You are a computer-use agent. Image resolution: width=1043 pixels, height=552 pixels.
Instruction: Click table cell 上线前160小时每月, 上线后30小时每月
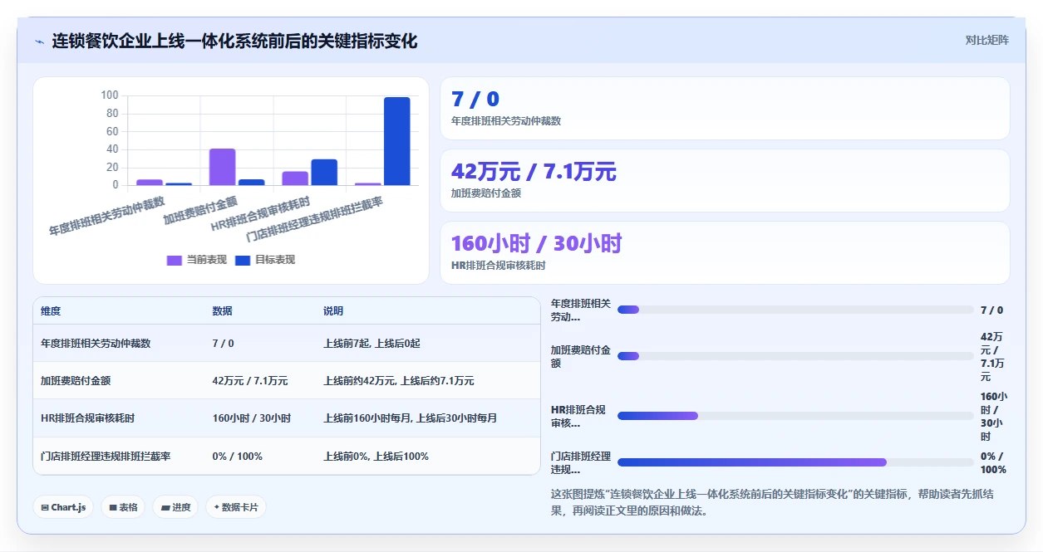(x=411, y=418)
